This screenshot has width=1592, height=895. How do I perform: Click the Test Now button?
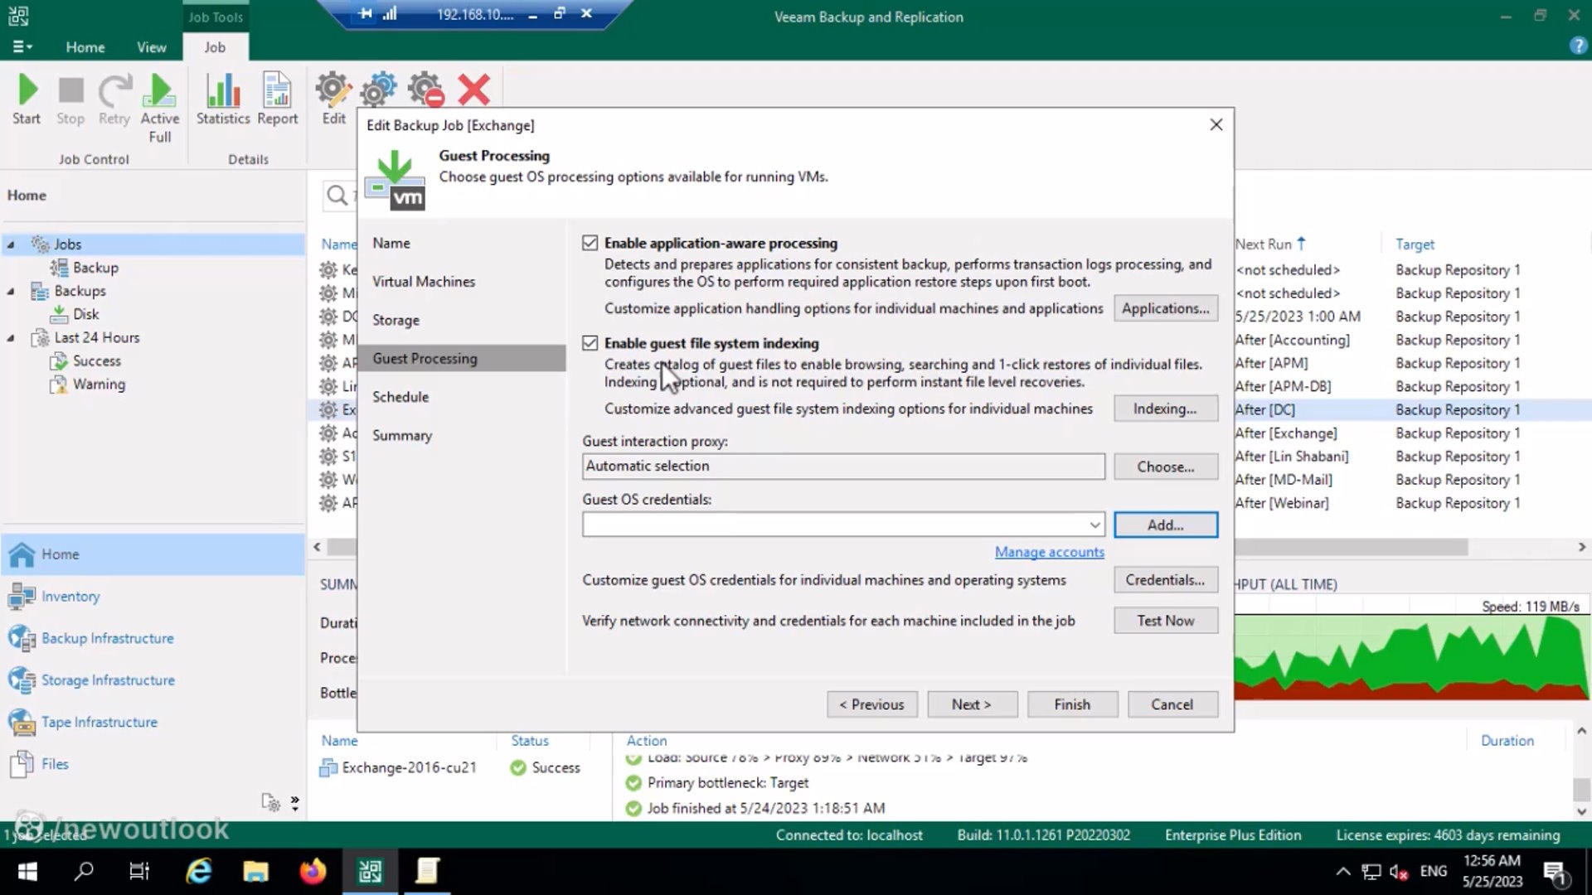pyautogui.click(x=1165, y=620)
